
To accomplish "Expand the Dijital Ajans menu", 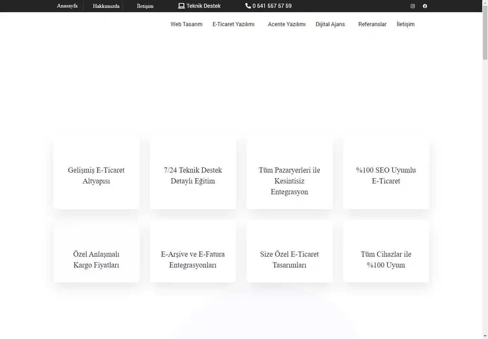I will [x=330, y=24].
